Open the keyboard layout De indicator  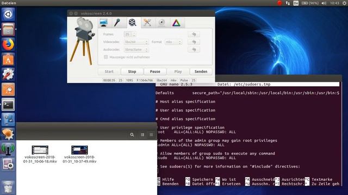tap(296, 3)
